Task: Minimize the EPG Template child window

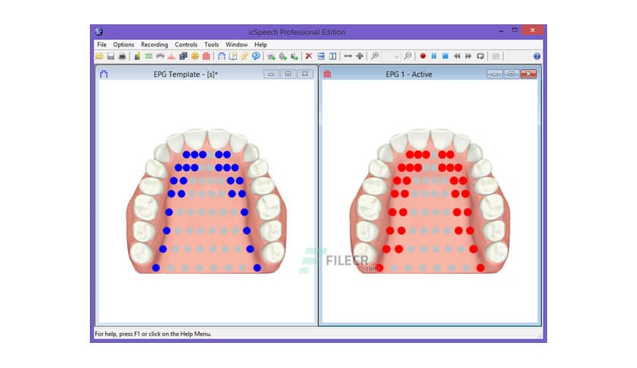Action: 271,74
